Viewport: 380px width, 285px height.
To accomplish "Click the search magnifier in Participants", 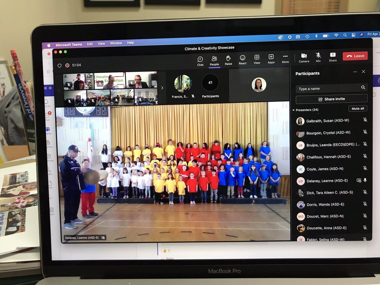I will 363,87.
